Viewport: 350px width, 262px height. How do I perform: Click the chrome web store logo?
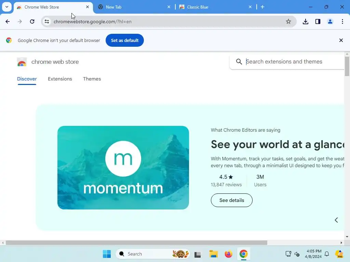(22, 62)
